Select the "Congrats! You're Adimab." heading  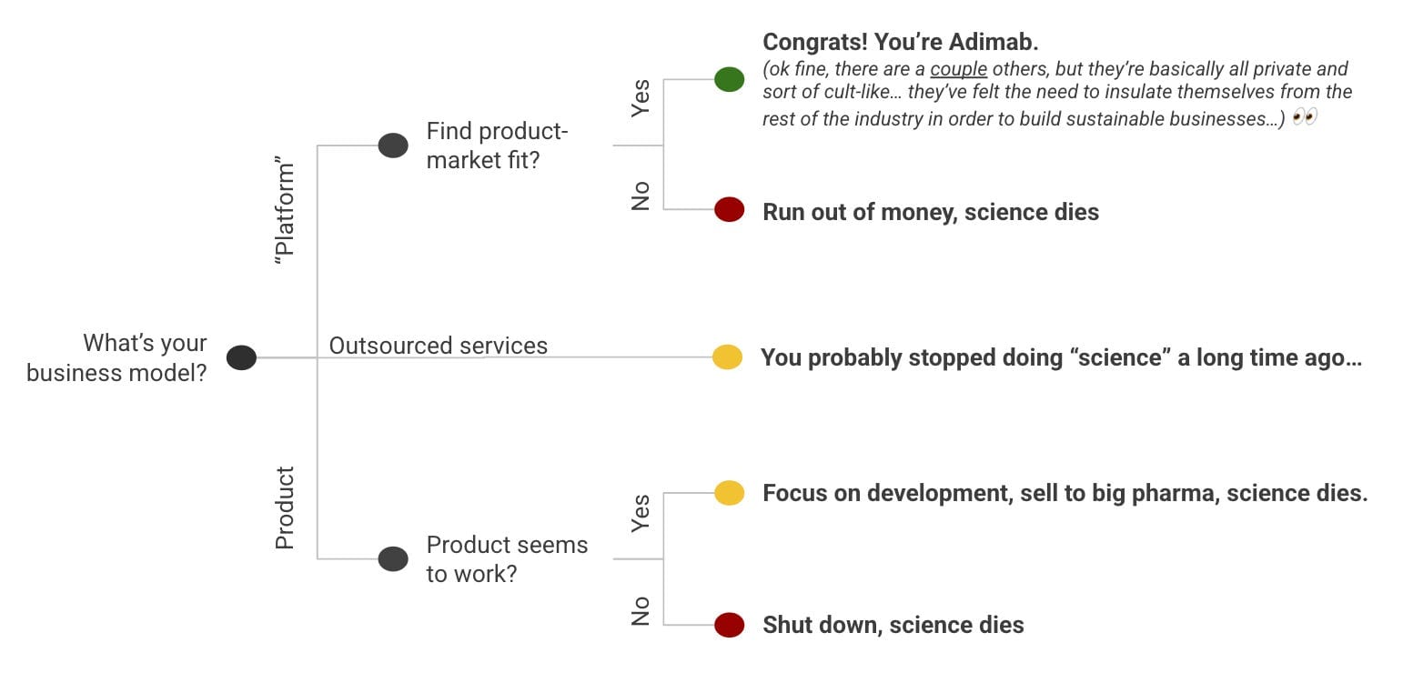[x=901, y=42]
